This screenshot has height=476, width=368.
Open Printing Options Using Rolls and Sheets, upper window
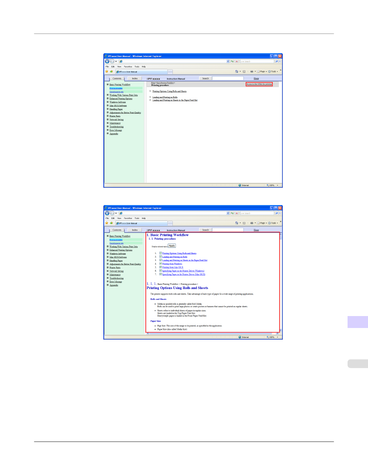[169, 91]
